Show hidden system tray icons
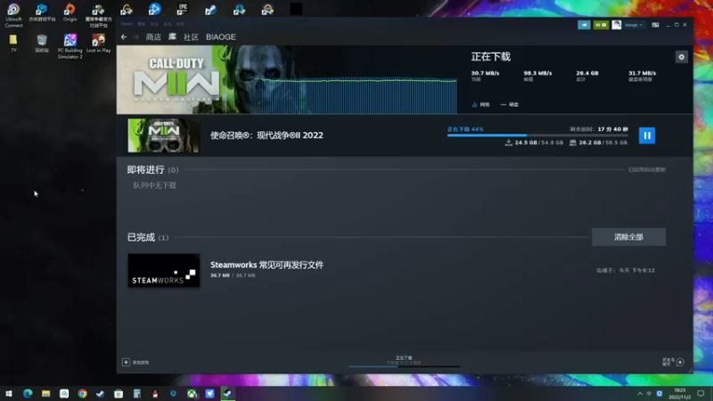The image size is (713, 401). coord(640,394)
